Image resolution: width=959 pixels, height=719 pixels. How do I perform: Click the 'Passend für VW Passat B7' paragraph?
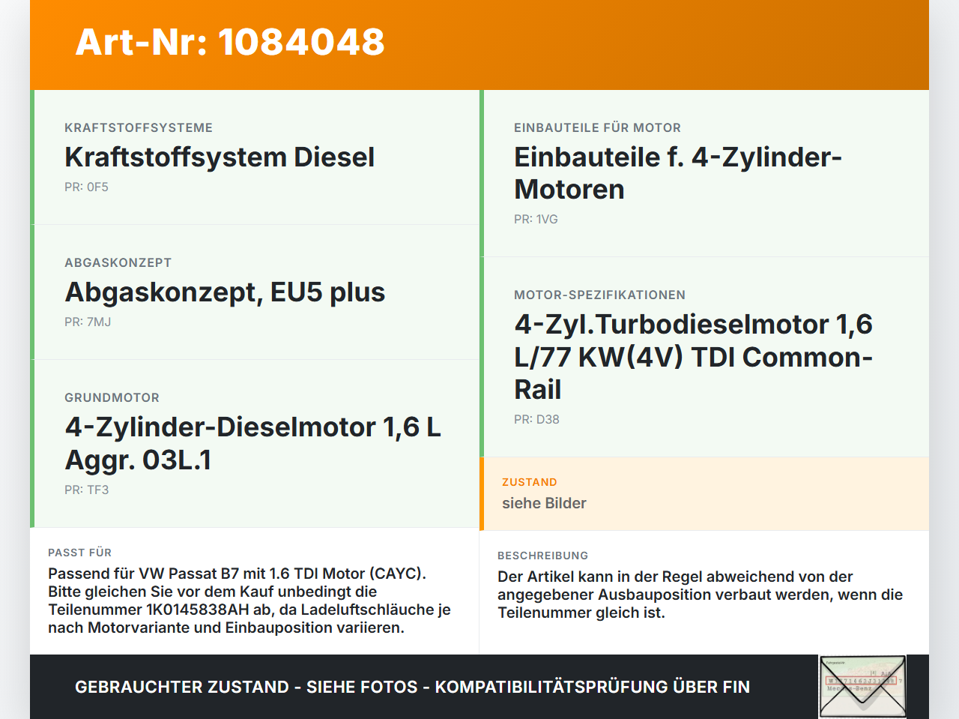coord(249,601)
